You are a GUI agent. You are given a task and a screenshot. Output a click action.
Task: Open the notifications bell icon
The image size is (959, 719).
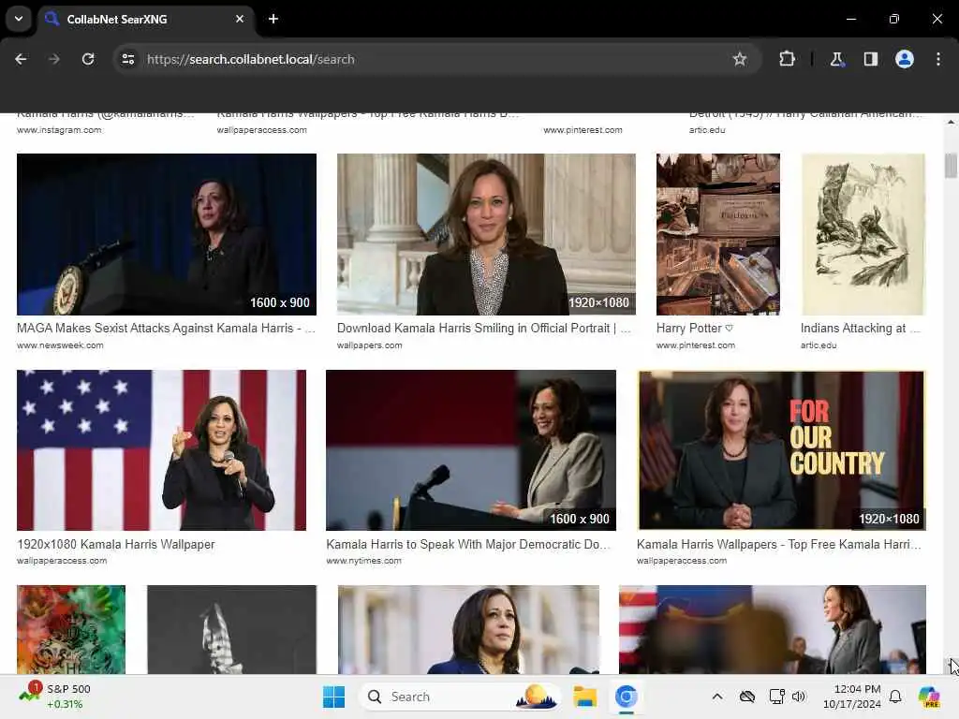click(895, 697)
